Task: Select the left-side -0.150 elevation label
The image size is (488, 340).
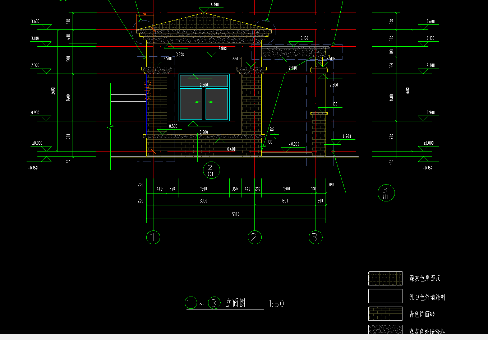Action: tap(33, 168)
